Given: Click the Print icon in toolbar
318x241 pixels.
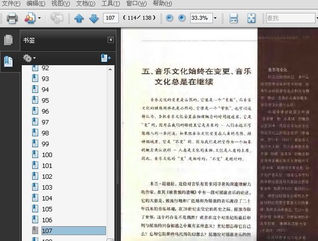Looking at the screenshot, I should point(12,18).
